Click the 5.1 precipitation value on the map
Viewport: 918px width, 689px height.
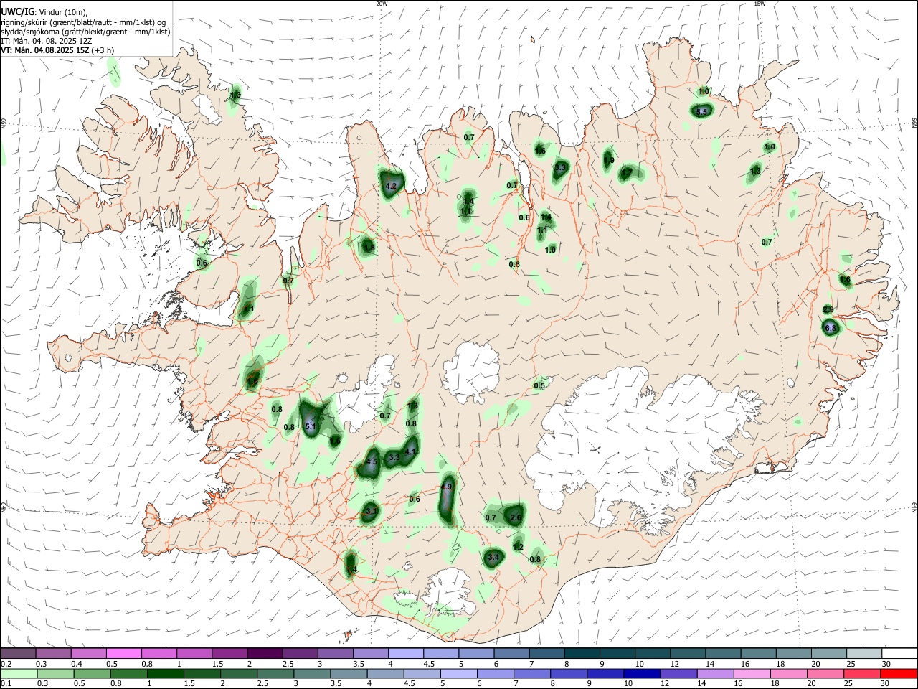tap(311, 426)
